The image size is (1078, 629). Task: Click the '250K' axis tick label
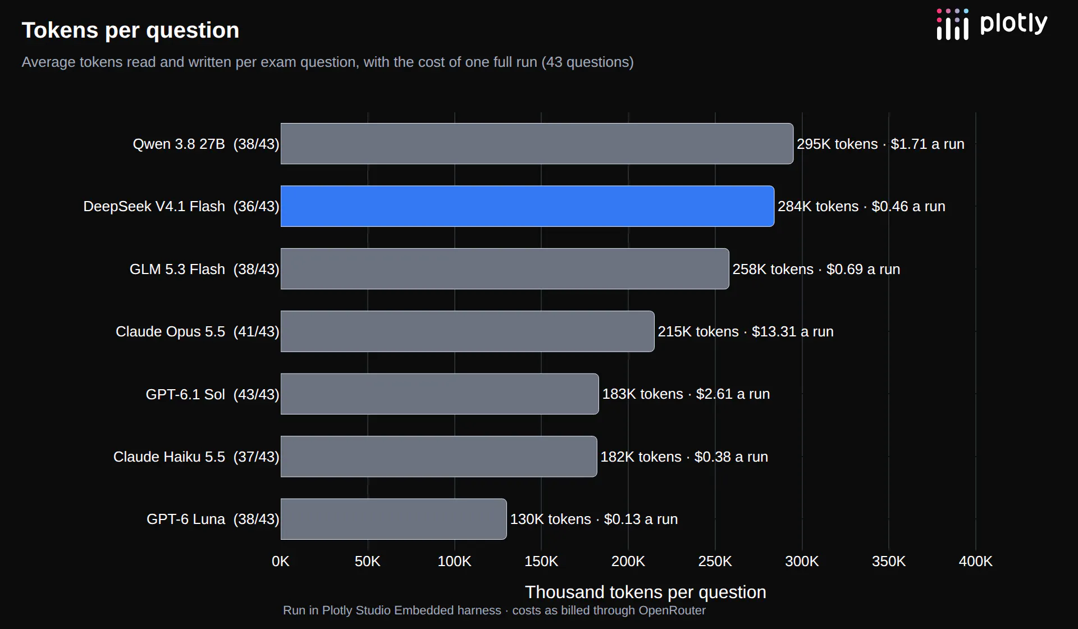[715, 561]
